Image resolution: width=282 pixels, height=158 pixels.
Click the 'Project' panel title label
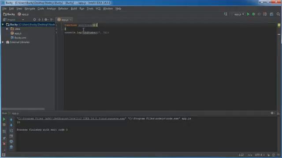point(11,20)
